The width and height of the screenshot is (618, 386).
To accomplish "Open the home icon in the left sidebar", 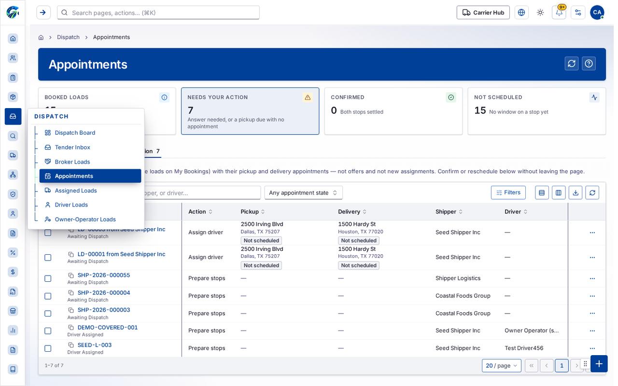I will [13, 39].
